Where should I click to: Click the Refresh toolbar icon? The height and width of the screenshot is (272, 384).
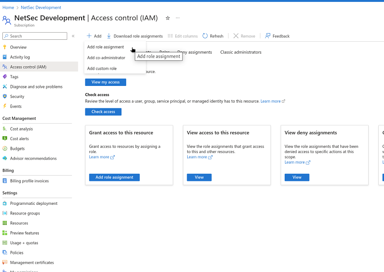click(x=205, y=36)
